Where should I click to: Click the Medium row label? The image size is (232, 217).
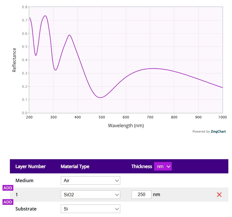[24, 180]
